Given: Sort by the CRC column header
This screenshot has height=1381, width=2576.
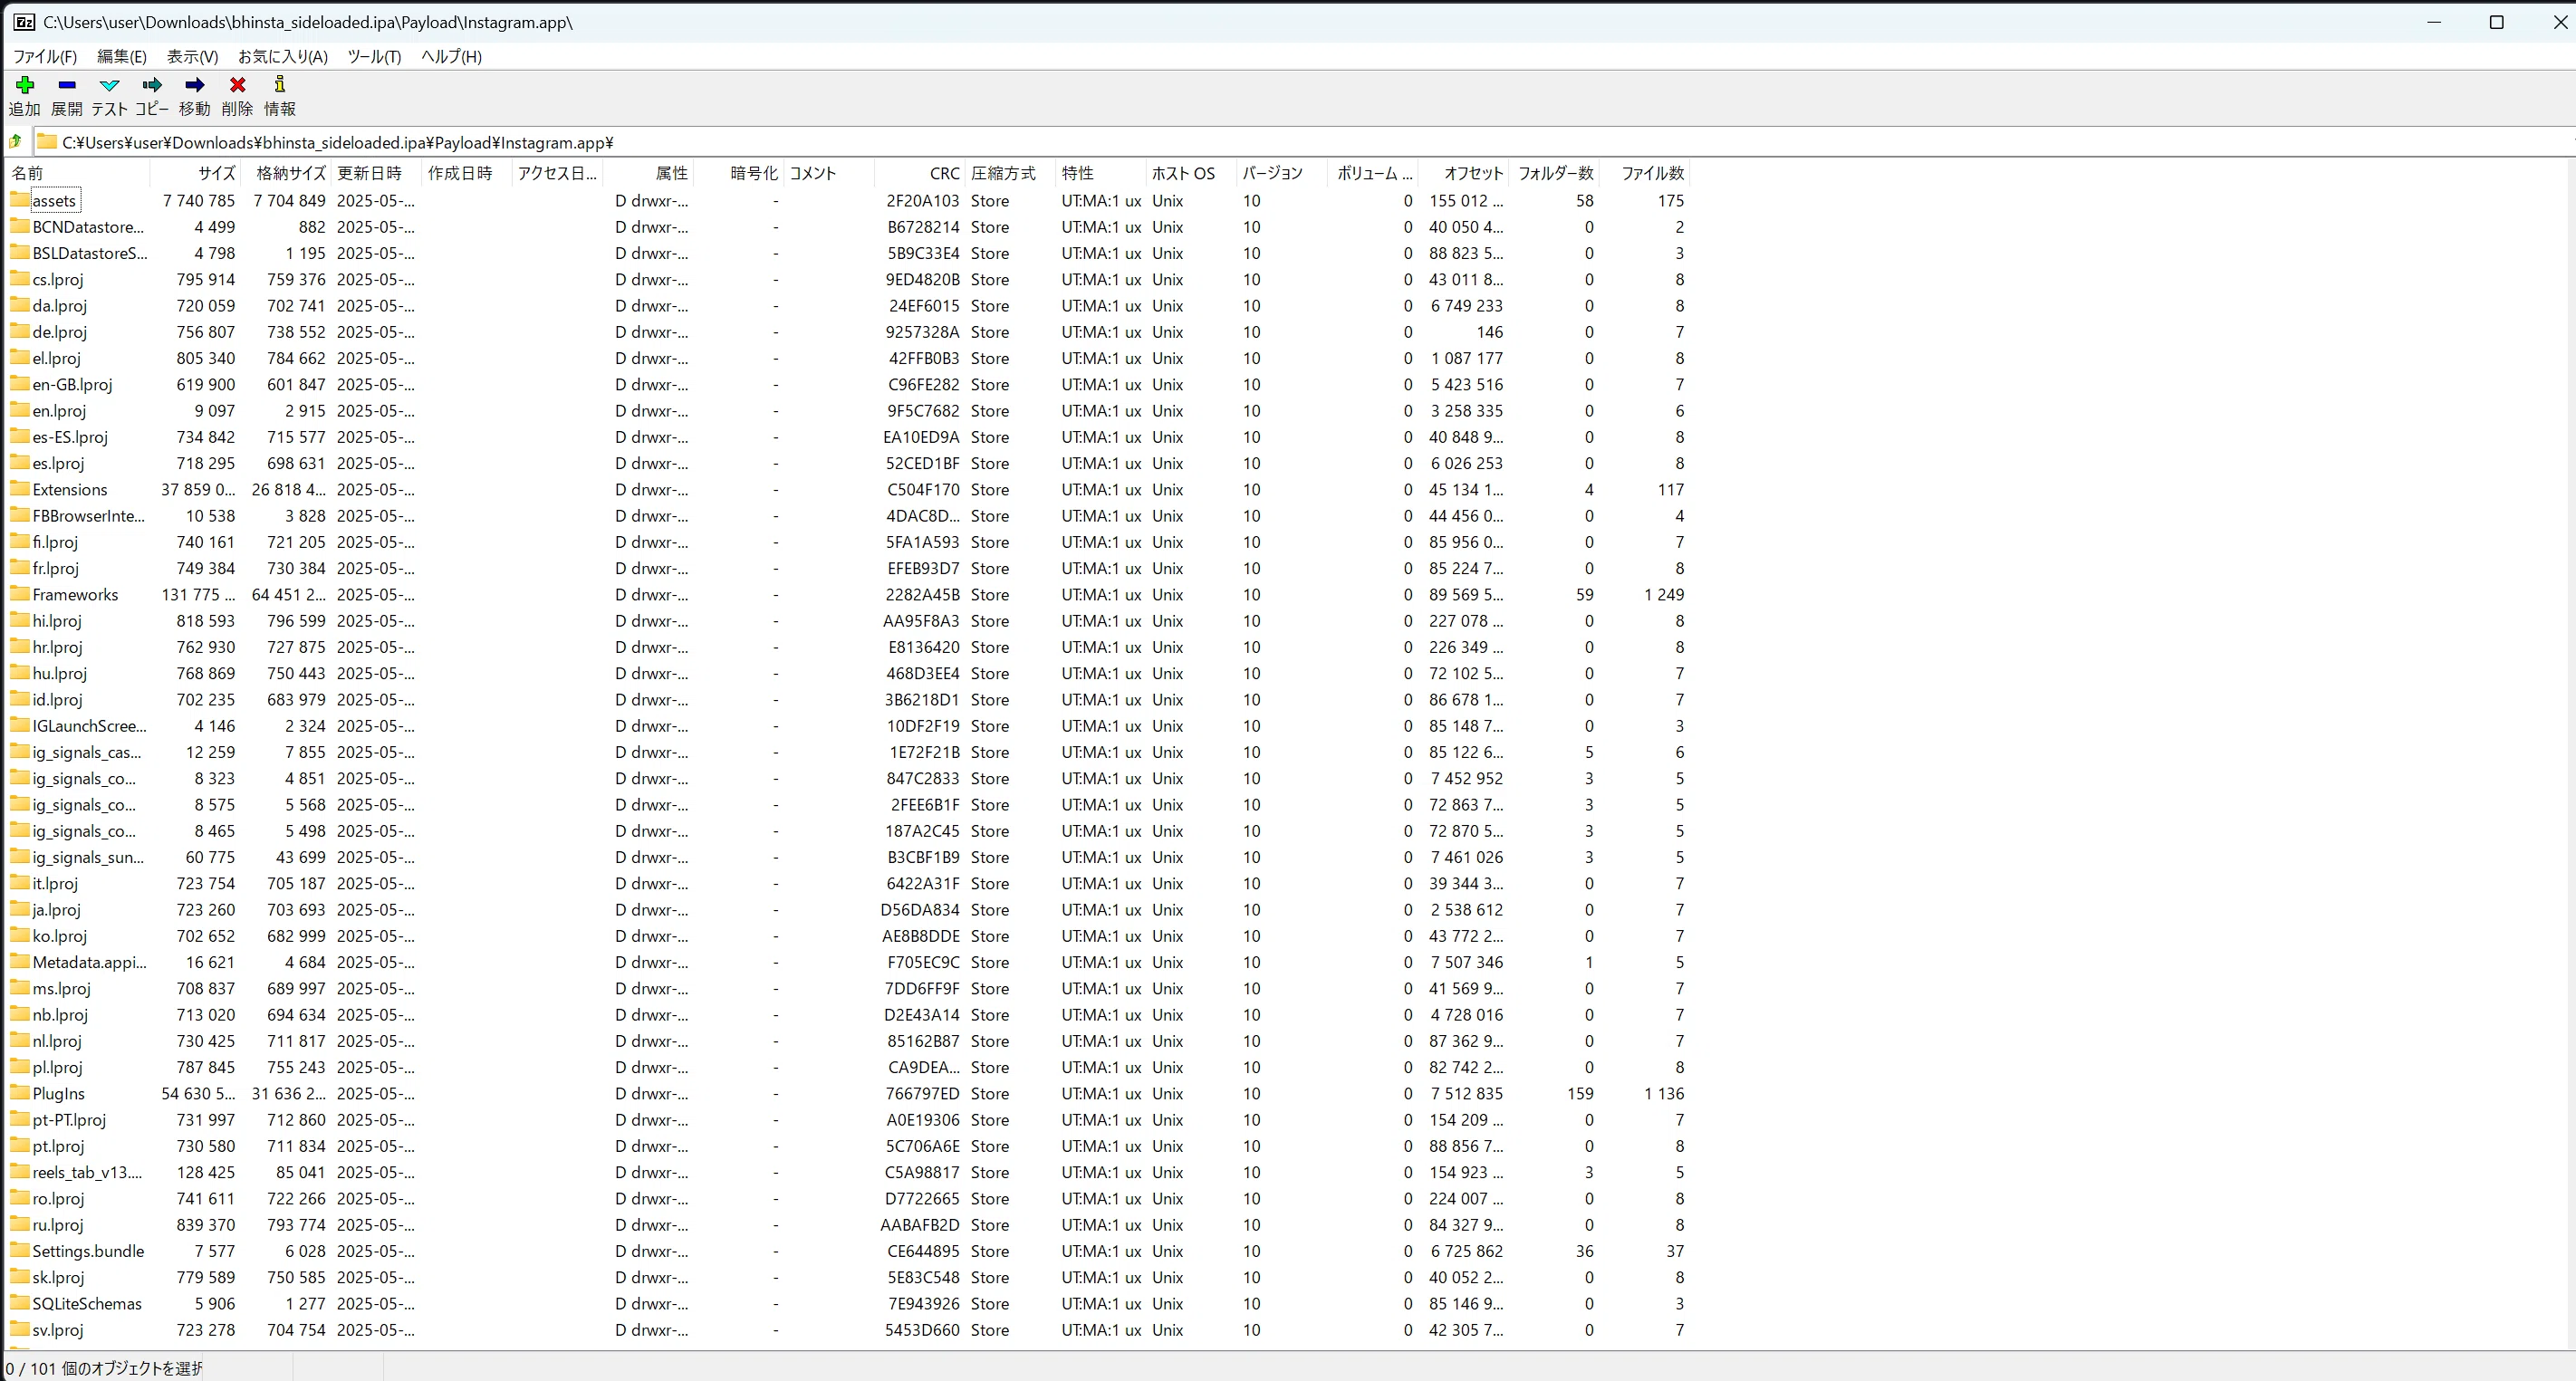Looking at the screenshot, I should [920, 173].
